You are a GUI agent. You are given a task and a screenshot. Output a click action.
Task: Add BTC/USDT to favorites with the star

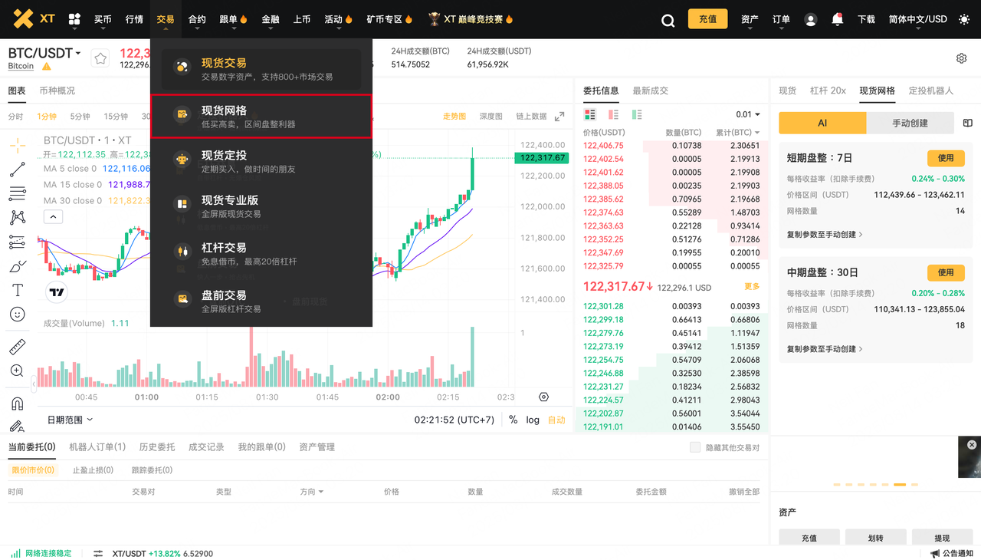pyautogui.click(x=100, y=58)
